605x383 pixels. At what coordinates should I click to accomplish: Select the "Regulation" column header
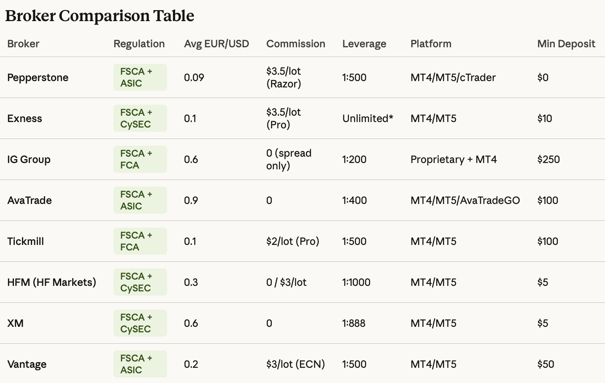139,44
